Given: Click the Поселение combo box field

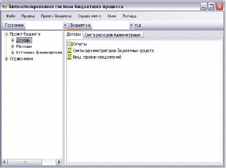Looking at the screenshot, I should (44, 25).
